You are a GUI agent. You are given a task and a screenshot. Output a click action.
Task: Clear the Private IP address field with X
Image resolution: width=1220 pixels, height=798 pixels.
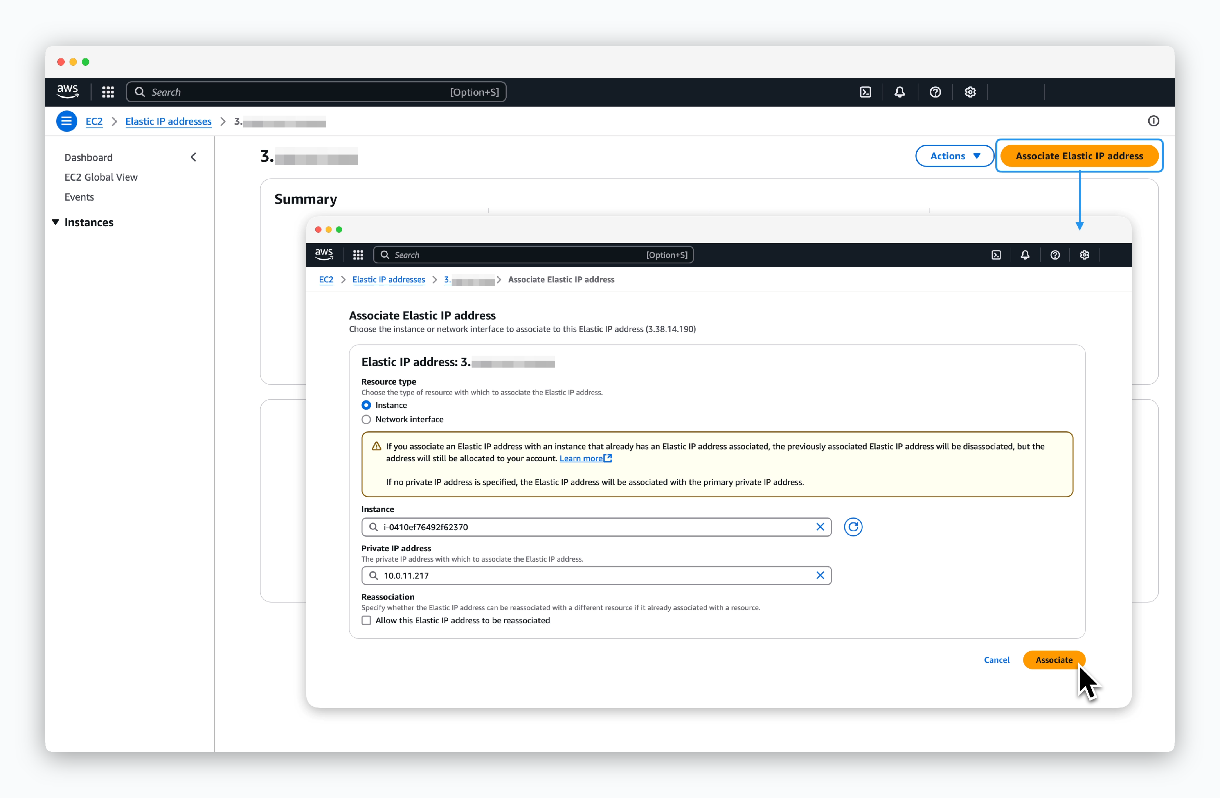pos(820,576)
